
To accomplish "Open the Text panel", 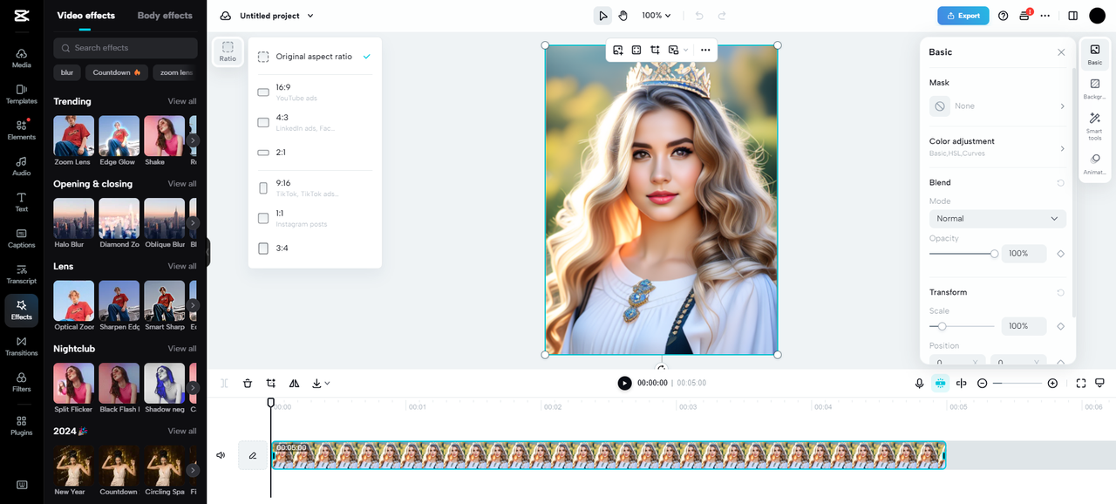I will [22, 202].
